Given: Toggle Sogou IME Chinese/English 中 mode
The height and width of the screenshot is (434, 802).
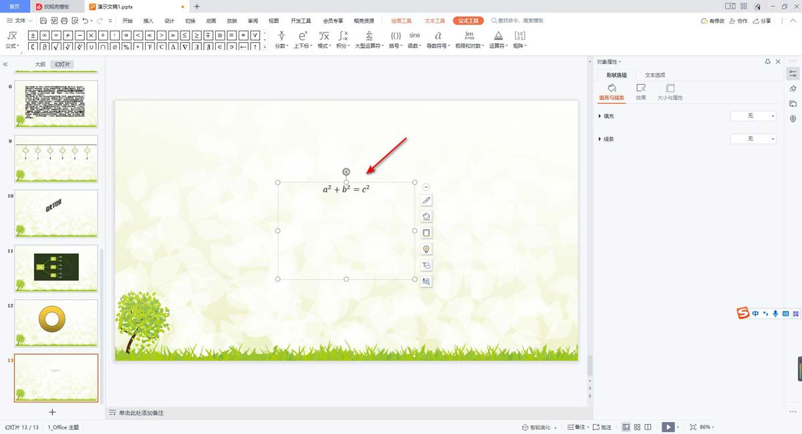Looking at the screenshot, I should click(x=755, y=313).
